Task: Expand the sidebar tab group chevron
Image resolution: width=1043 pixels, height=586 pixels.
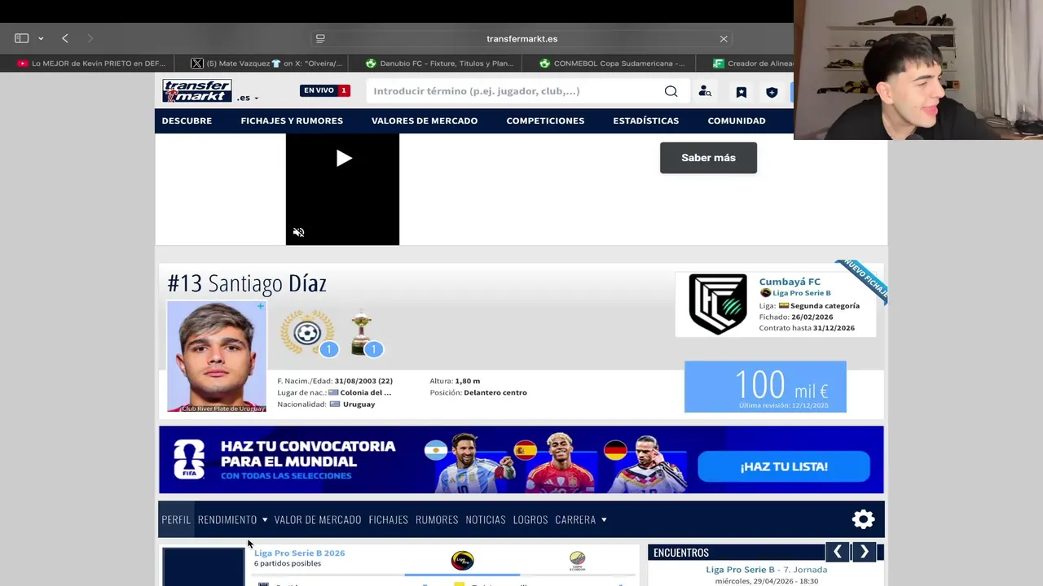Action: pos(41,38)
